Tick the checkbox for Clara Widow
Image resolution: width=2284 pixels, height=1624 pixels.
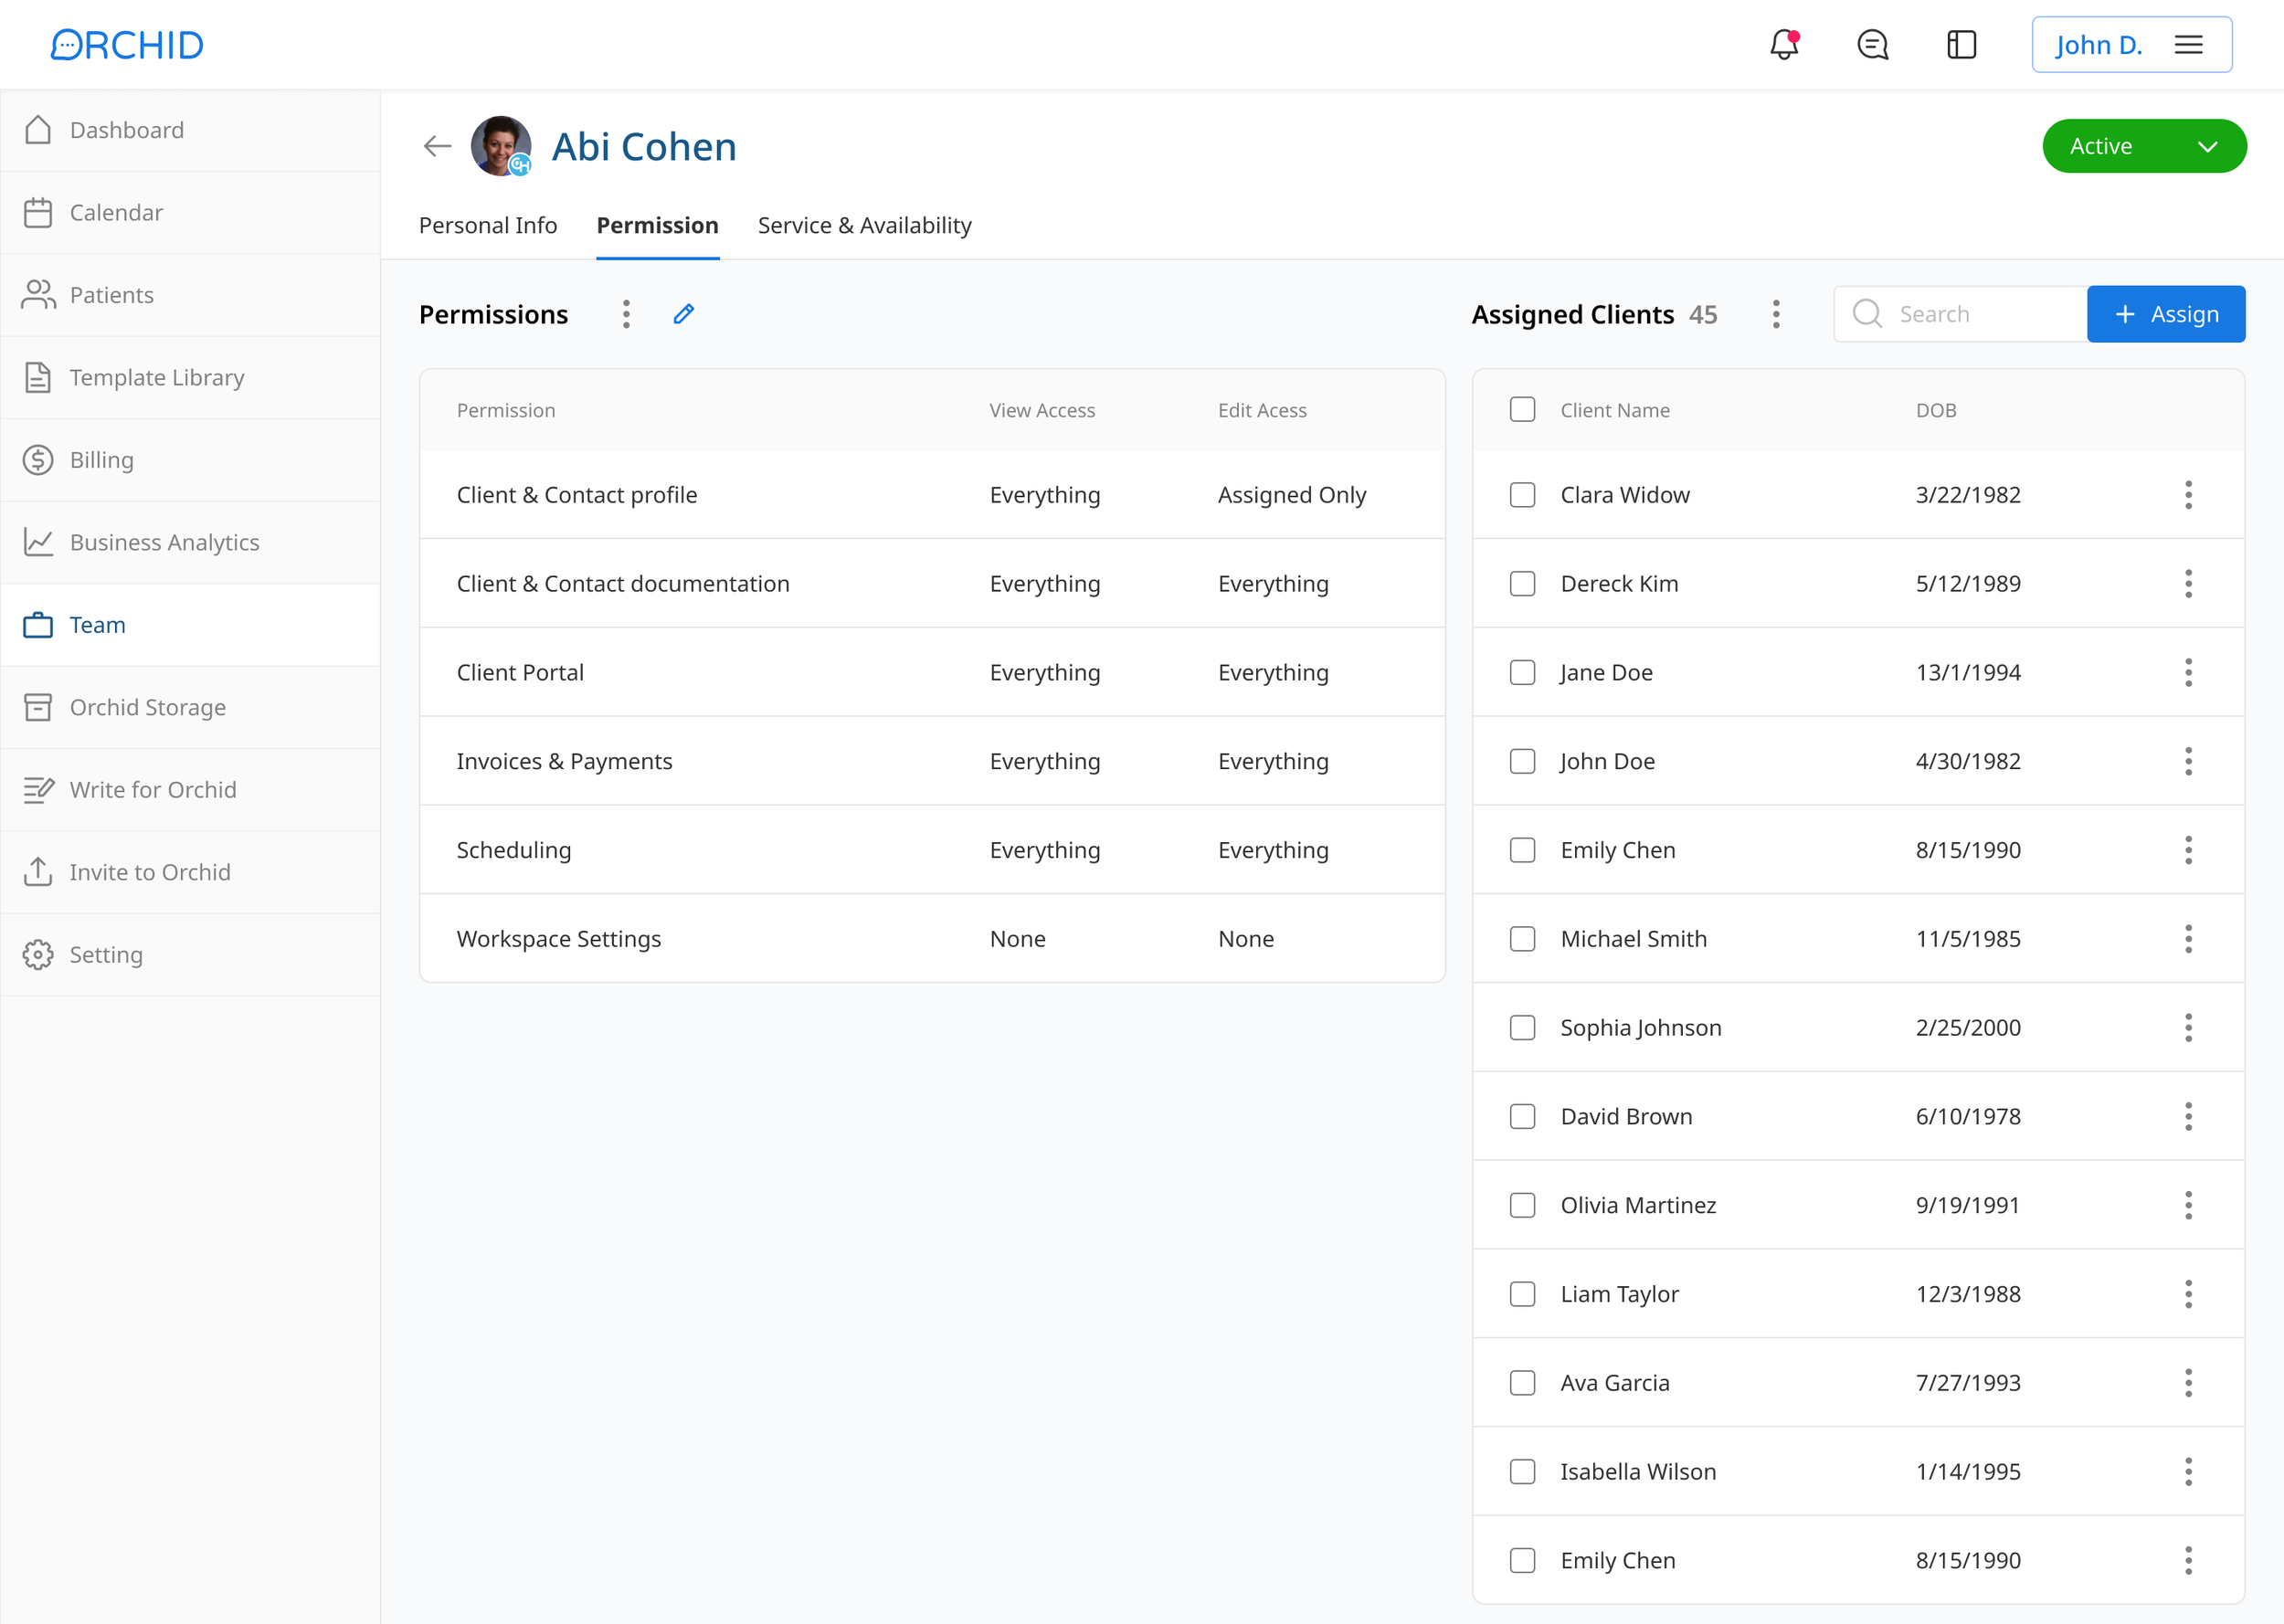coord(1522,495)
